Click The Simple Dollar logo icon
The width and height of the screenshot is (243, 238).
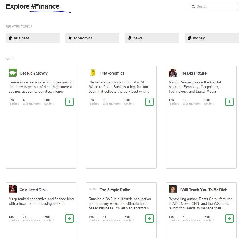[x=93, y=190]
